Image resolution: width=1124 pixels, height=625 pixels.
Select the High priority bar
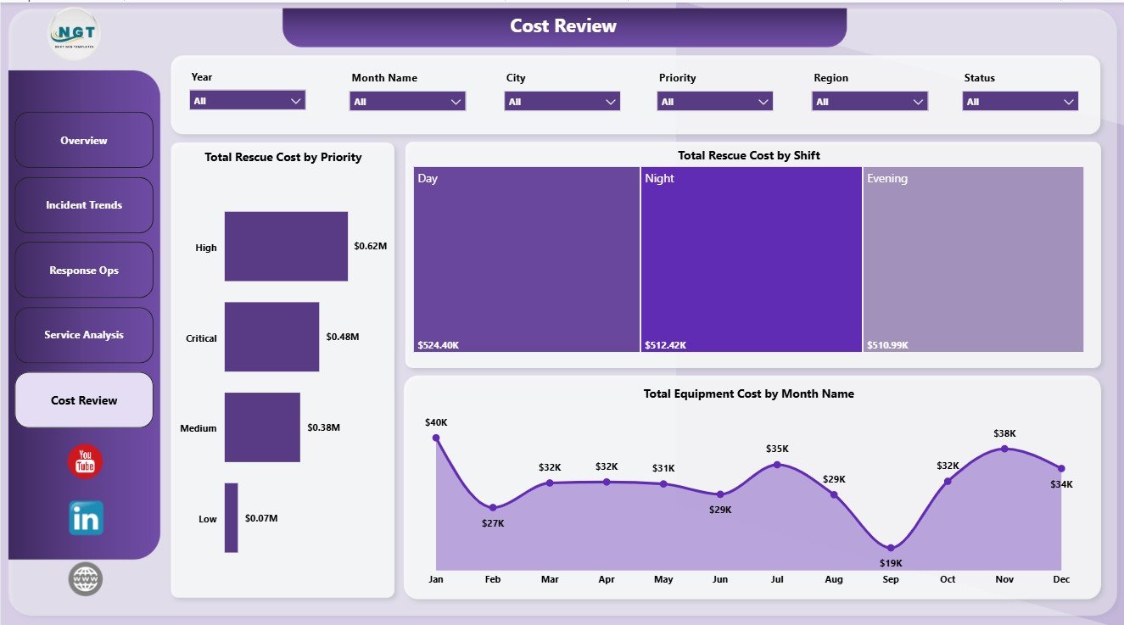(286, 246)
